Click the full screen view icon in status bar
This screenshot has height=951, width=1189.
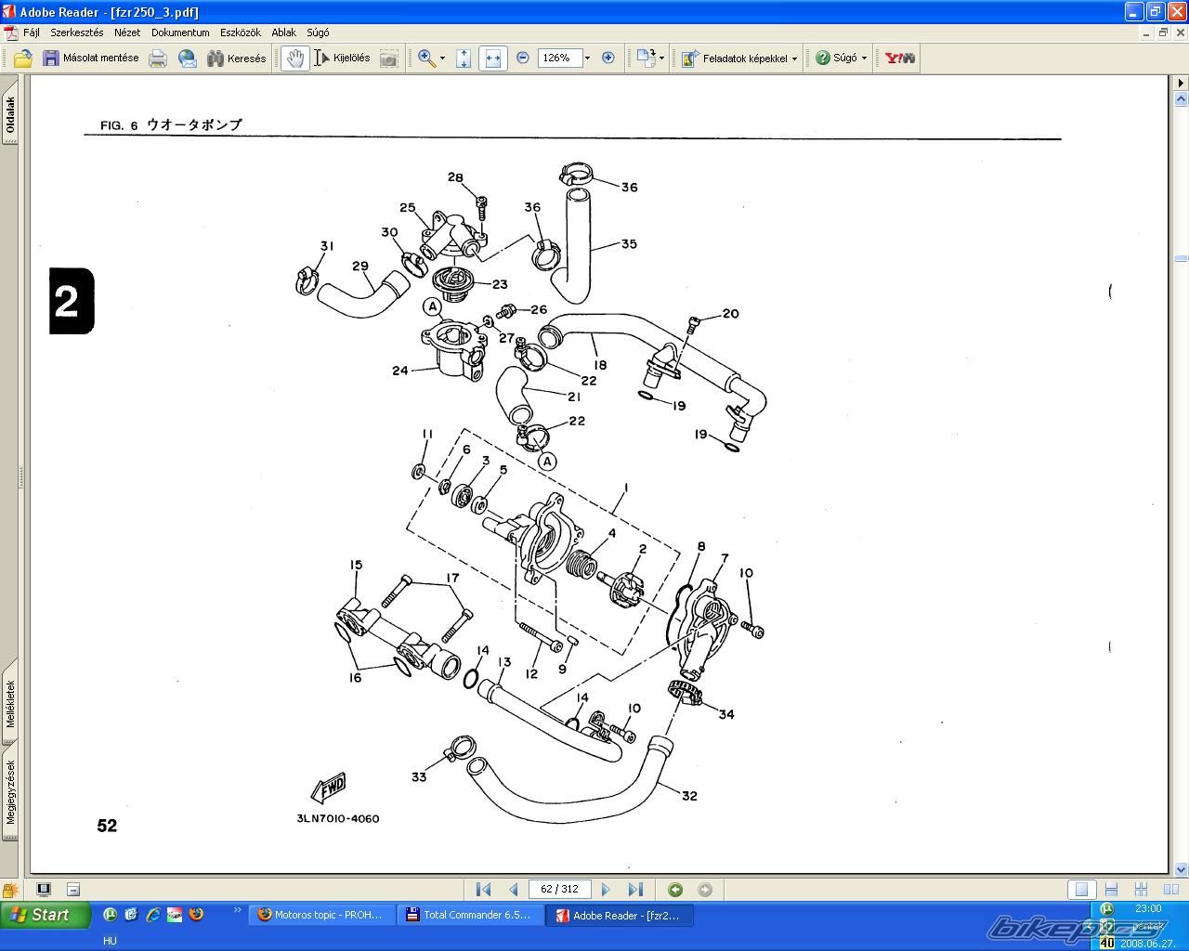(44, 889)
